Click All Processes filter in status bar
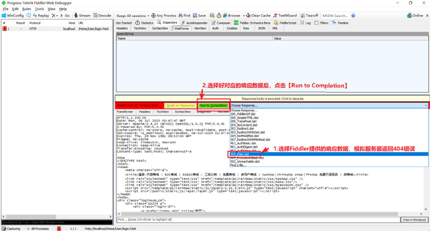Screen dimensions: 430x231 click(38, 229)
